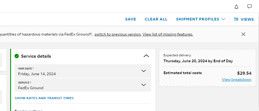The width and height of the screenshot is (259, 111).
Task: Select the VIEWS text label
Action: point(247,19)
